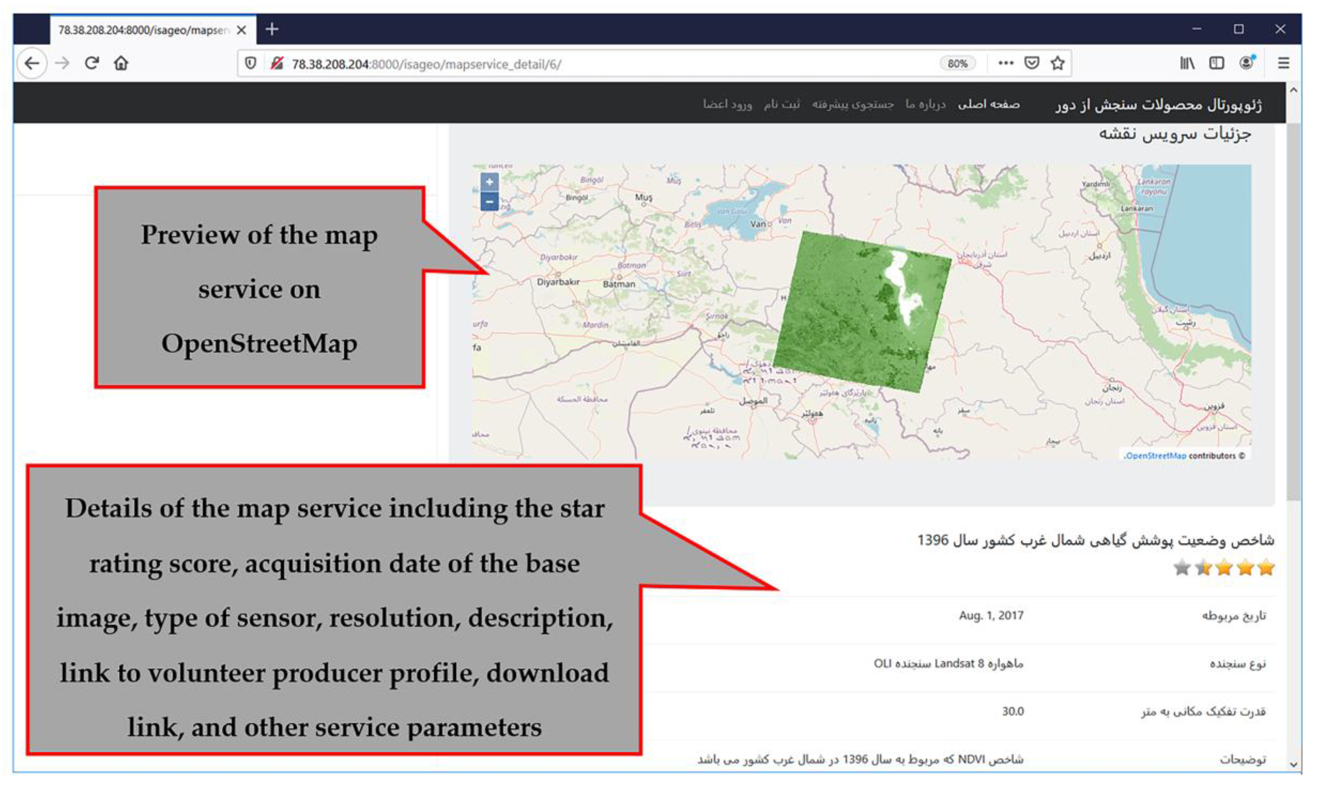The width and height of the screenshot is (1317, 787).
Task: Bookmark this page with star icon
Action: tap(1057, 64)
